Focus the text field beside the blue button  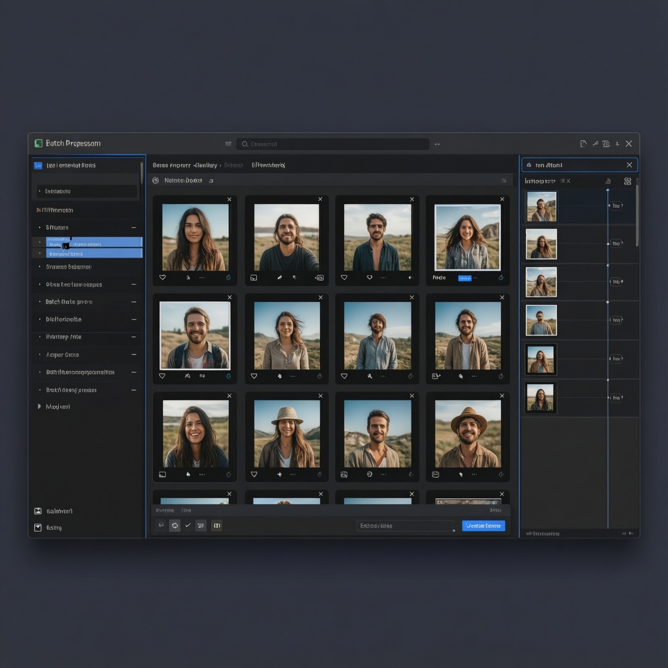(x=405, y=526)
